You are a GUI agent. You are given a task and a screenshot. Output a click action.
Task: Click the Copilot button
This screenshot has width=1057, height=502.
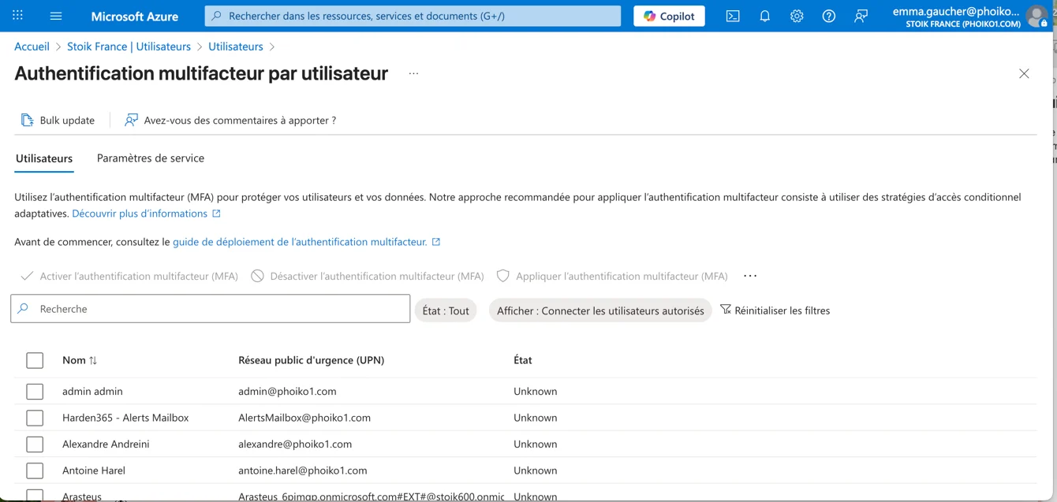tap(669, 16)
